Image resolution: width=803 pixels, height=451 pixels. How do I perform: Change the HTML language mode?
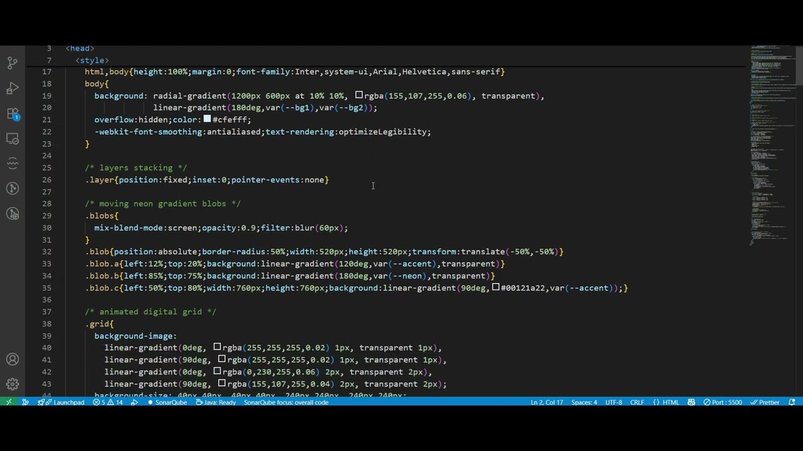coord(666,402)
